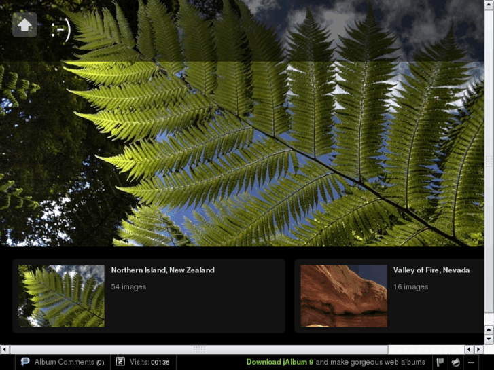Image resolution: width=494 pixels, height=370 pixels.
Task: Click the Download jAlbum 9 link
Action: pos(280,362)
